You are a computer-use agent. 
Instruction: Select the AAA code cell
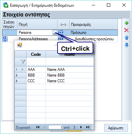[x=36, y=70]
